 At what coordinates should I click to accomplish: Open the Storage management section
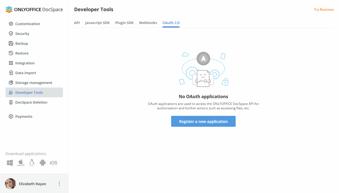pyautogui.click(x=34, y=83)
